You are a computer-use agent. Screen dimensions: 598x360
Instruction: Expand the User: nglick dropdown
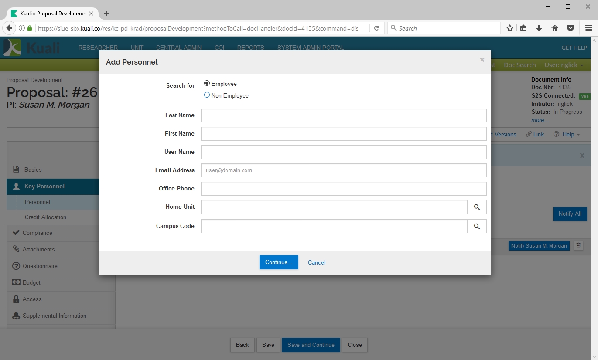(565, 65)
